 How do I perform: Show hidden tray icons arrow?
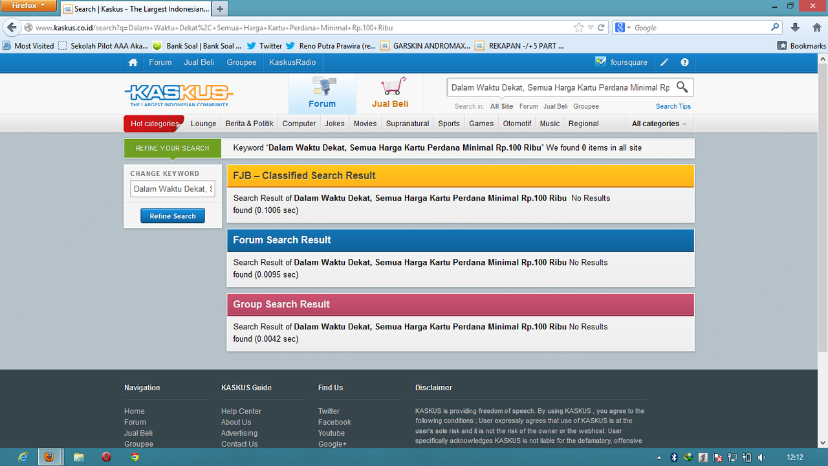(x=659, y=458)
